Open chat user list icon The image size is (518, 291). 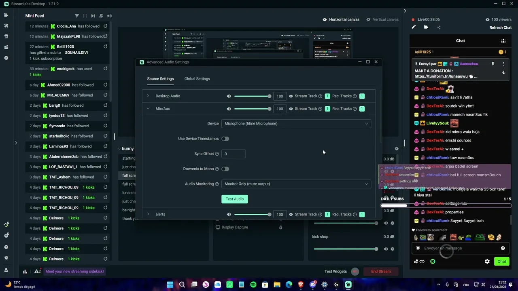[503, 41]
